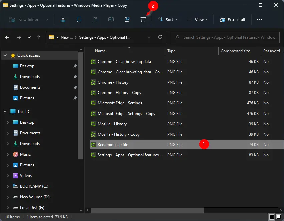Viewport: 284px width, 221px height.
Task: Click the '10 items' status bar text
Action: pos(12,217)
